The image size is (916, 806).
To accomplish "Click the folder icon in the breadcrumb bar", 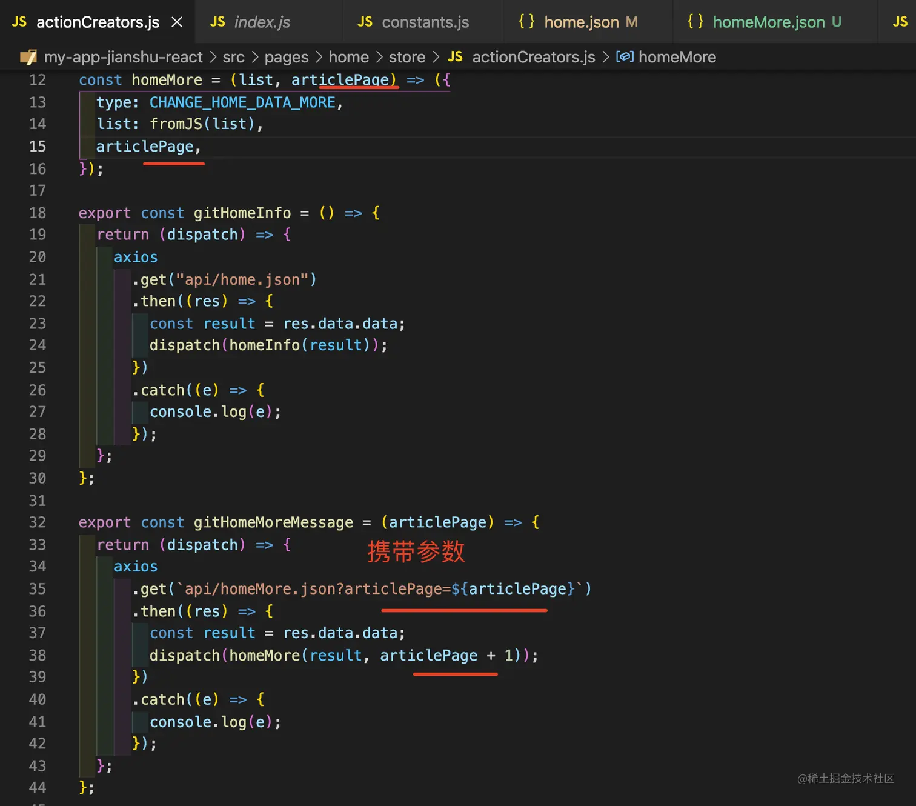I will 28,57.
